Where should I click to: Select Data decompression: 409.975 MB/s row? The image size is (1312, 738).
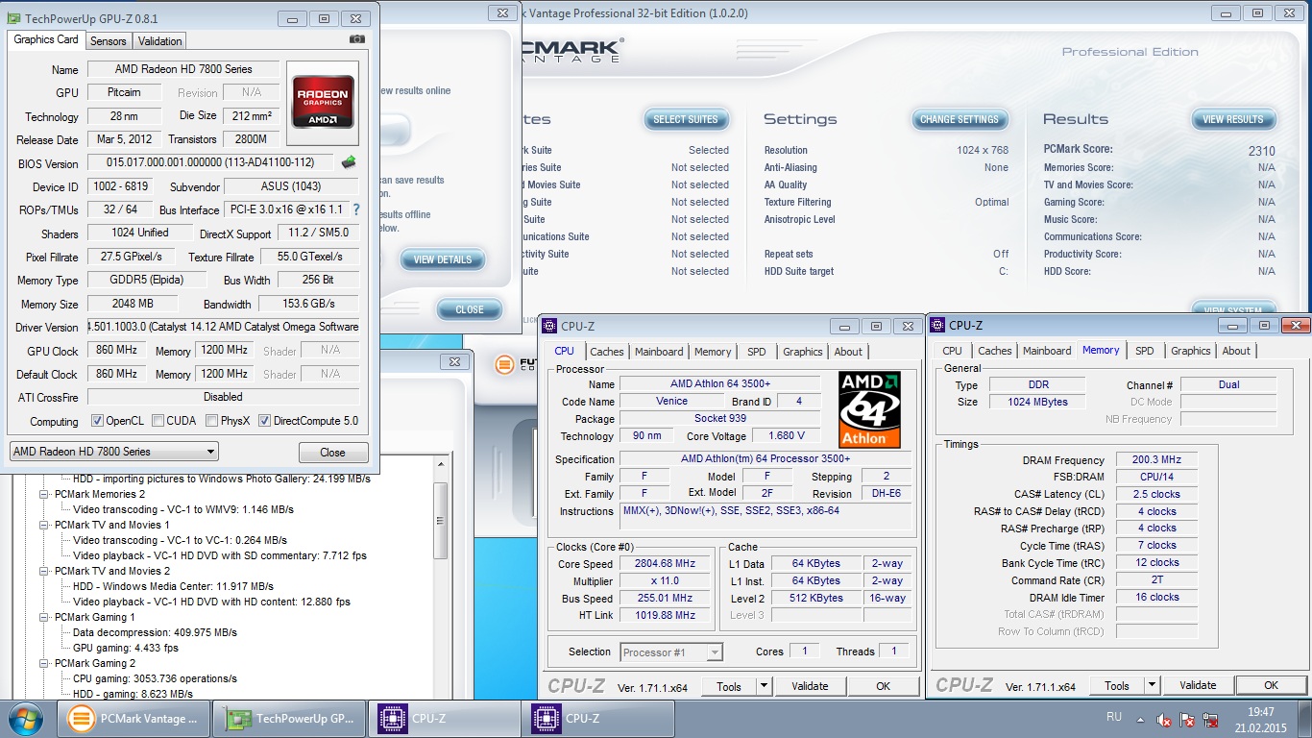tap(155, 632)
